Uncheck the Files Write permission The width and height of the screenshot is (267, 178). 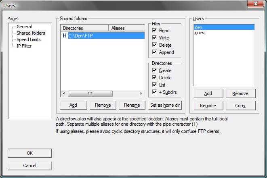tap(154, 37)
